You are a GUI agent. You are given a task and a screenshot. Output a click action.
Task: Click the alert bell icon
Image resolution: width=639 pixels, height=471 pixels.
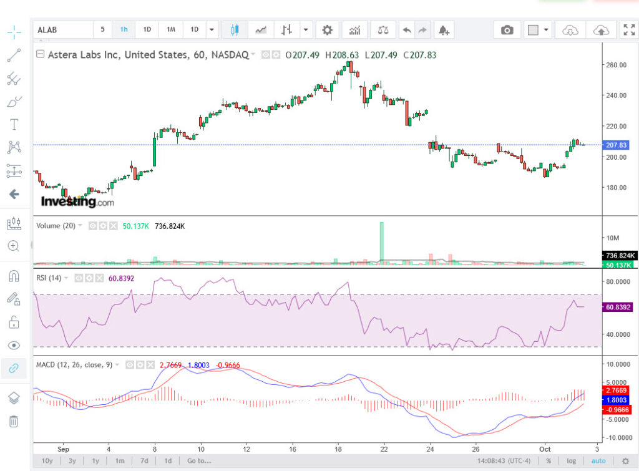point(443,30)
